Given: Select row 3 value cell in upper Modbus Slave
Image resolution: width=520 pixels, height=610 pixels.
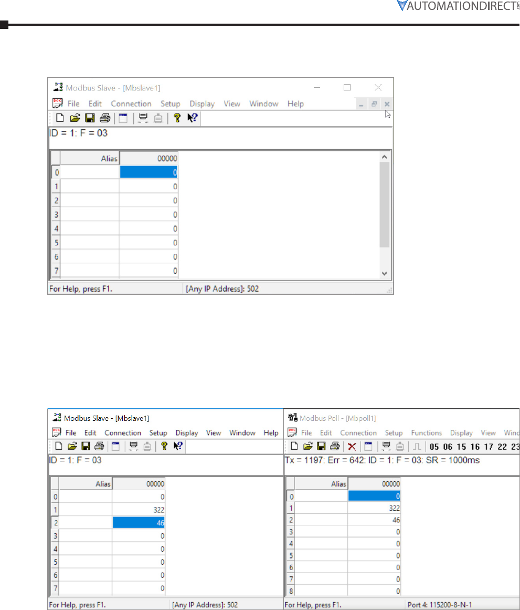Looking at the screenshot, I should (148, 214).
